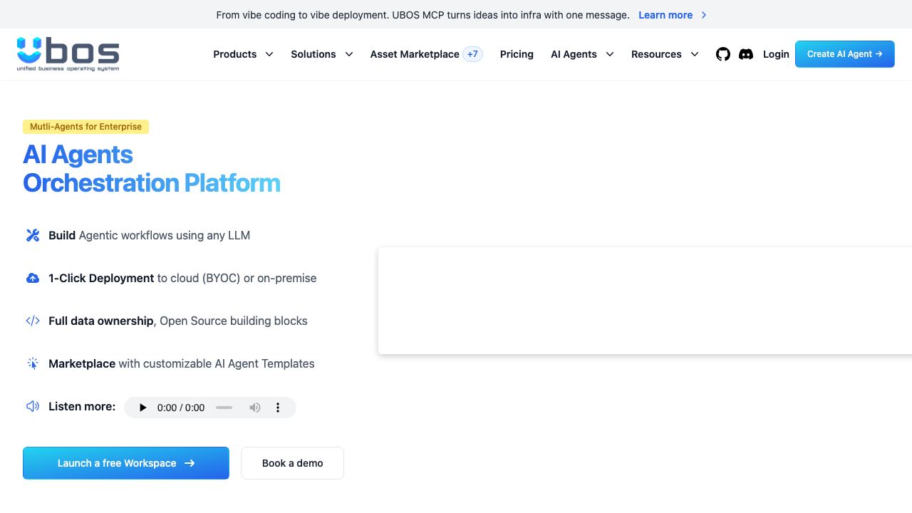The width and height of the screenshot is (912, 513).
Task: Click the cursor click icon beside Marketplace
Action: (33, 363)
